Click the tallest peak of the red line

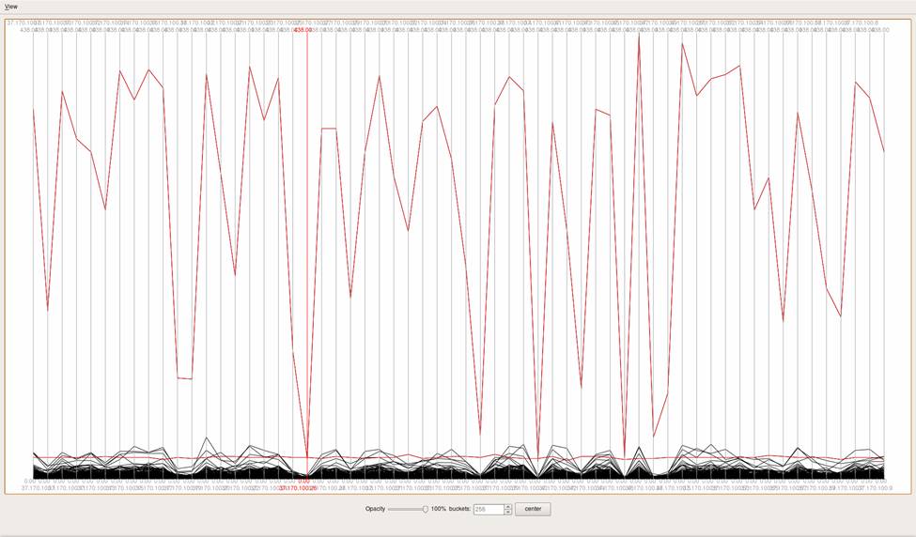tap(639, 38)
